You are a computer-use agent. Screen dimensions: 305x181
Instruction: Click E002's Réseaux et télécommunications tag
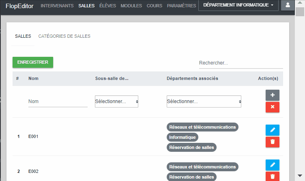202,167
